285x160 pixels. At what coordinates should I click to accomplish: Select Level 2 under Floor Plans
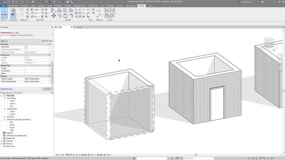click(x=12, y=104)
